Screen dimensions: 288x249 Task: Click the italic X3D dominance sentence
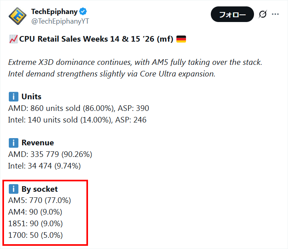(135, 62)
